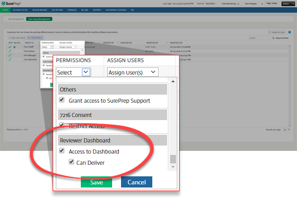The image size is (297, 200).
Task: Click the Search input field
Action: [260, 38]
